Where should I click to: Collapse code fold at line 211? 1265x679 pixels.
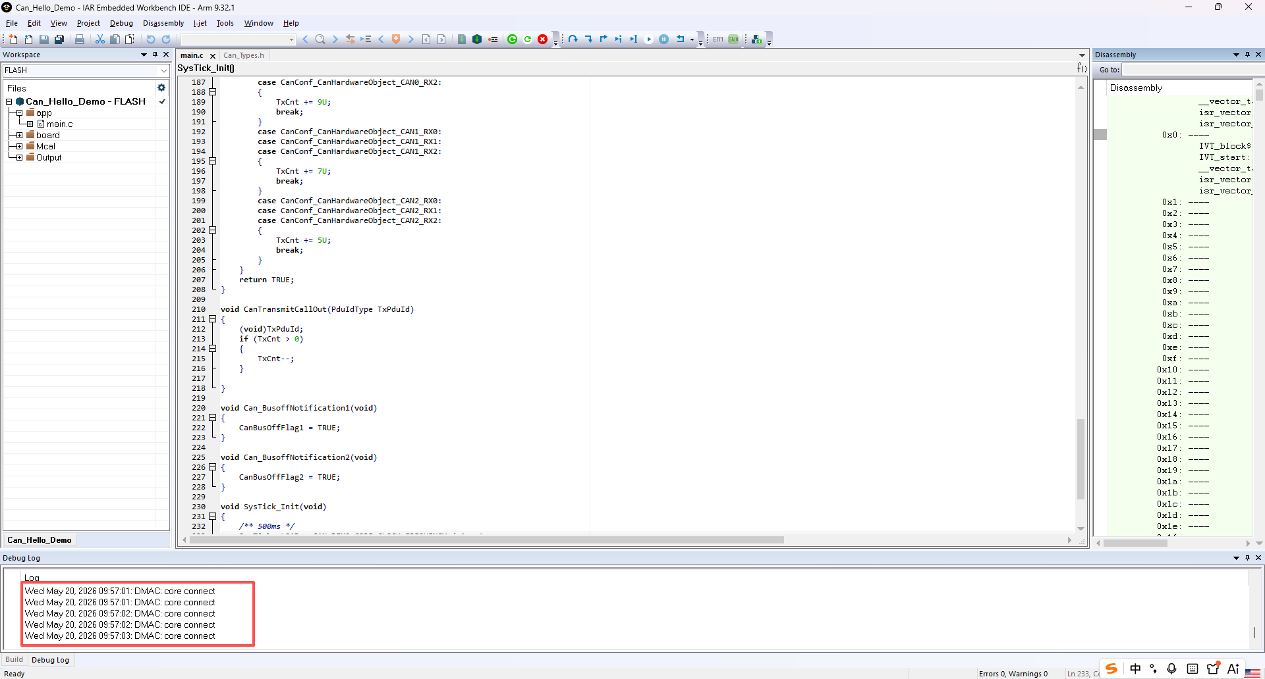point(213,319)
